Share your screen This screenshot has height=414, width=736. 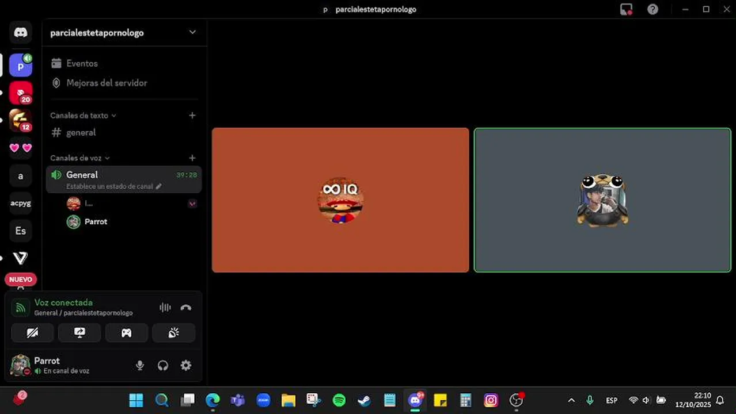point(79,333)
